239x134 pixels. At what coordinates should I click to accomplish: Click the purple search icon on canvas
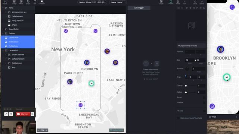point(96,31)
